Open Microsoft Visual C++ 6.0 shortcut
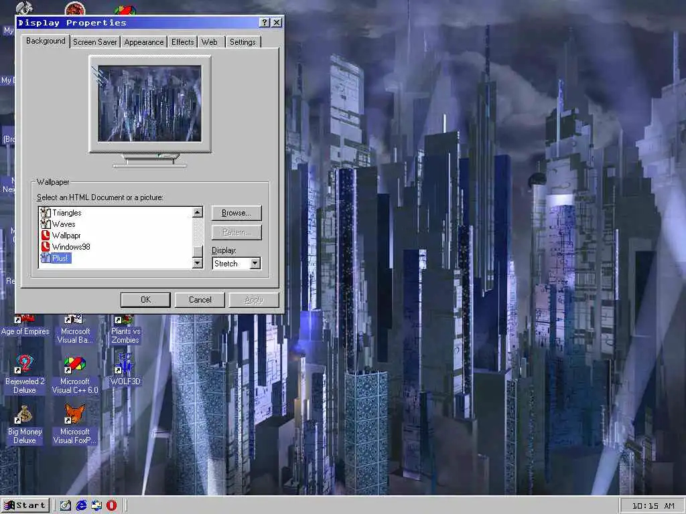 click(75, 375)
